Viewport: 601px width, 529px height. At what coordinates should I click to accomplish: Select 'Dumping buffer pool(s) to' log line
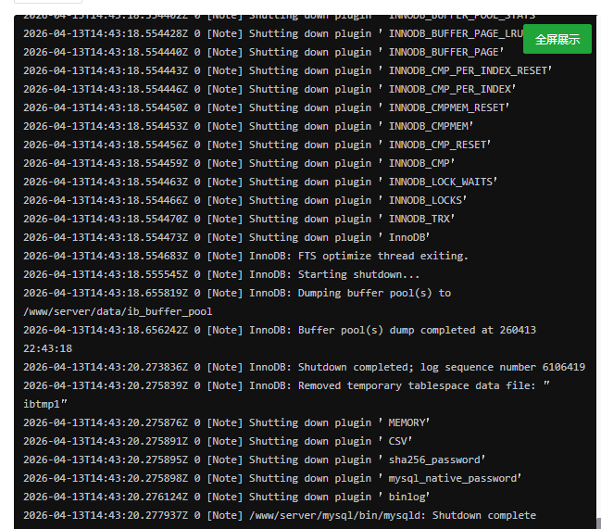tap(237, 293)
